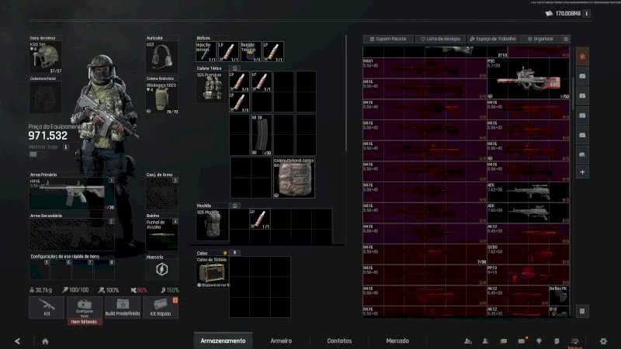Select the Colete Peitoral tático item

(x=294, y=178)
